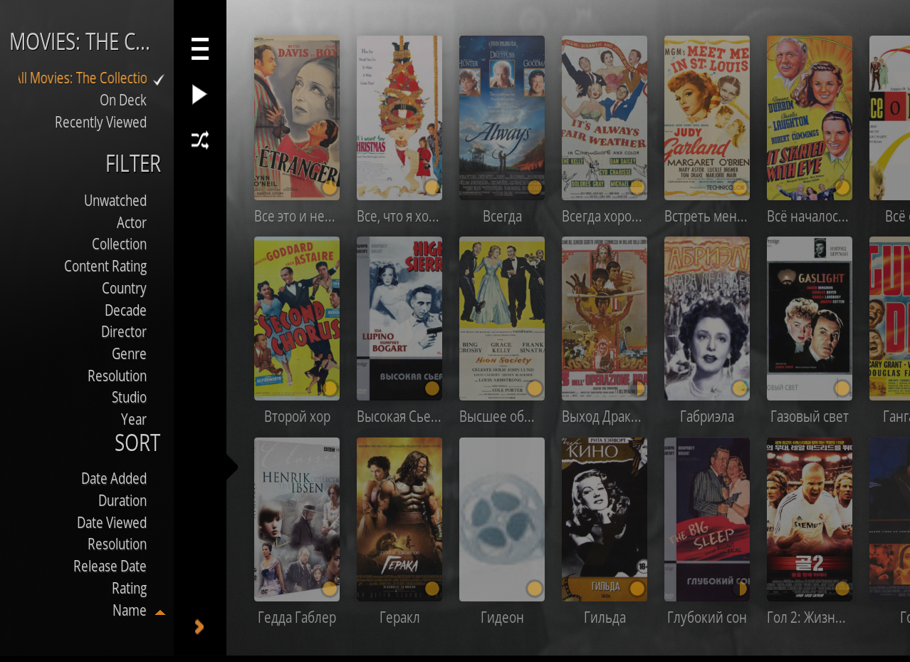Select All Movies: The Collection view
This screenshot has height=662, width=910.
click(82, 78)
